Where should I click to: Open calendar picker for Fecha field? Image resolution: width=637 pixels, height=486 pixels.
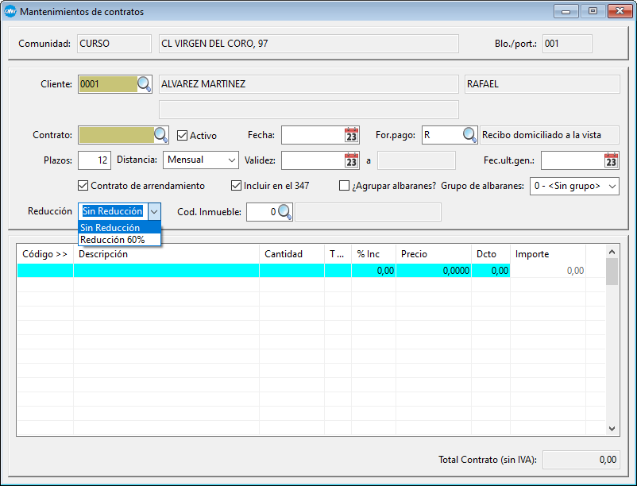coord(352,135)
